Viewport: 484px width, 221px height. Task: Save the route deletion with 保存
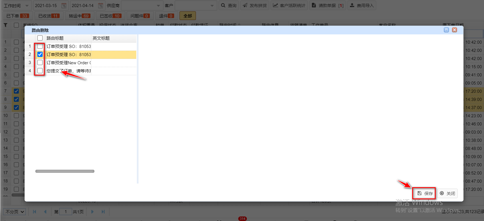tap(425, 193)
